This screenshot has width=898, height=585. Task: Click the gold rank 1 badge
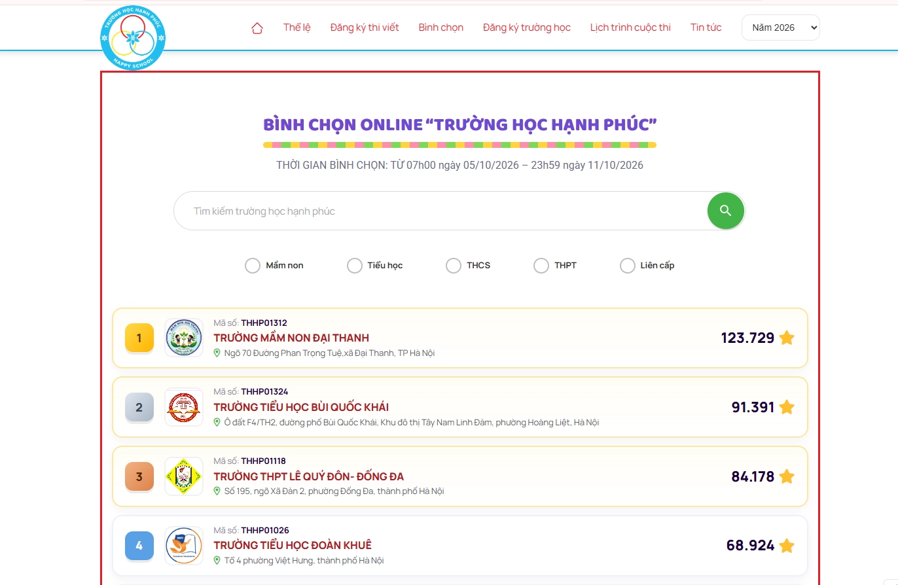point(139,338)
